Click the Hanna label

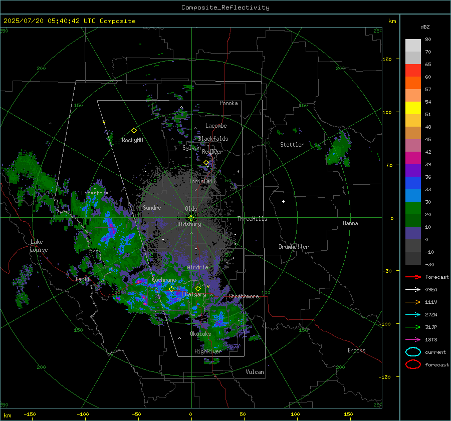[350, 223]
